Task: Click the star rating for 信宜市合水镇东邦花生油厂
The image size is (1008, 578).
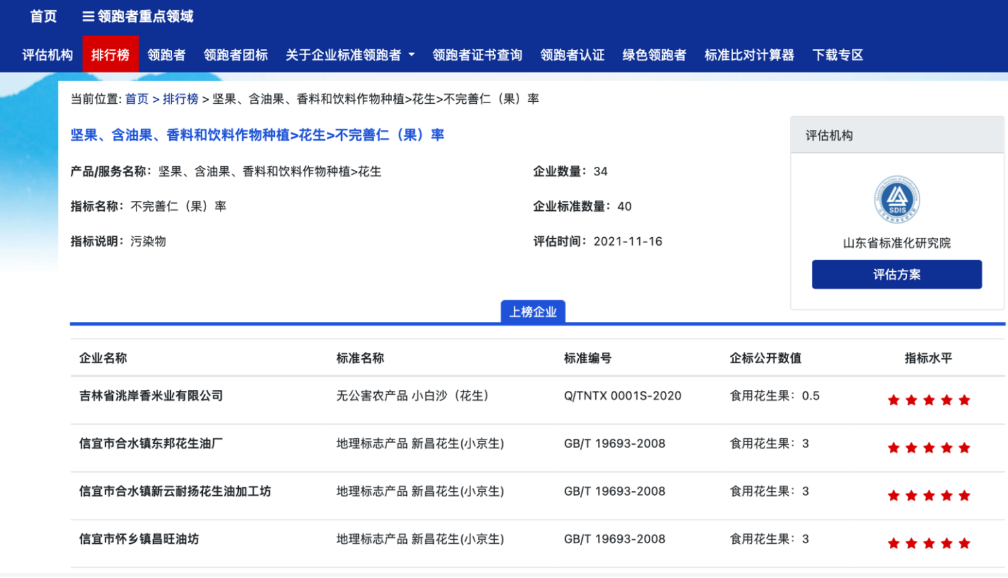Action: (x=929, y=448)
